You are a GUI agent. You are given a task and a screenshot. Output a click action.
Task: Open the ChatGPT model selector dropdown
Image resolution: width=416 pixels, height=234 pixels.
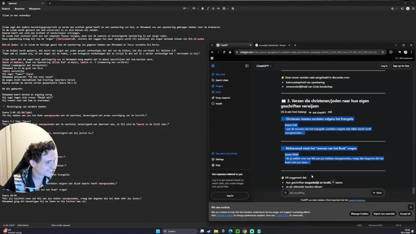(264, 66)
